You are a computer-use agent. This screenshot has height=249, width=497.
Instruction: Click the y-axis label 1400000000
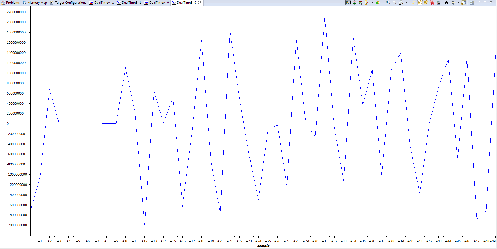click(x=16, y=53)
